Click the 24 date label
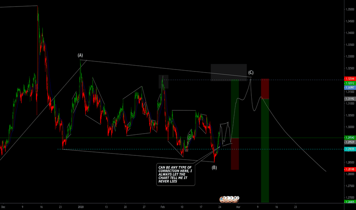Screen dimensions: 356x210 (220, 207)
